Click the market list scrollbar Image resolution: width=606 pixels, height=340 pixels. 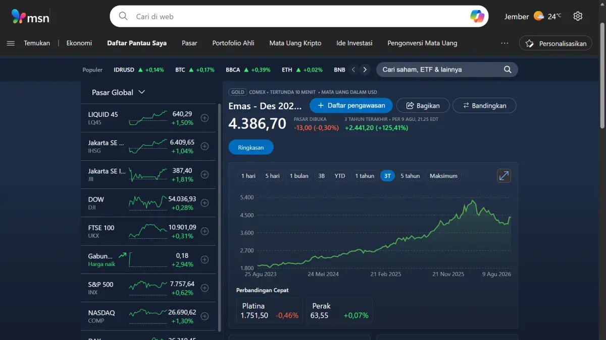coord(219,217)
